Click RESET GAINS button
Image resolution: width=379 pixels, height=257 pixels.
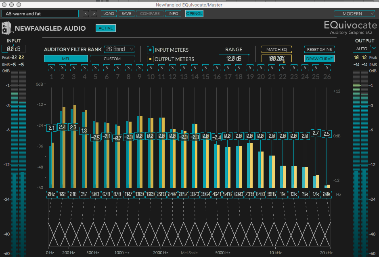[x=319, y=49]
